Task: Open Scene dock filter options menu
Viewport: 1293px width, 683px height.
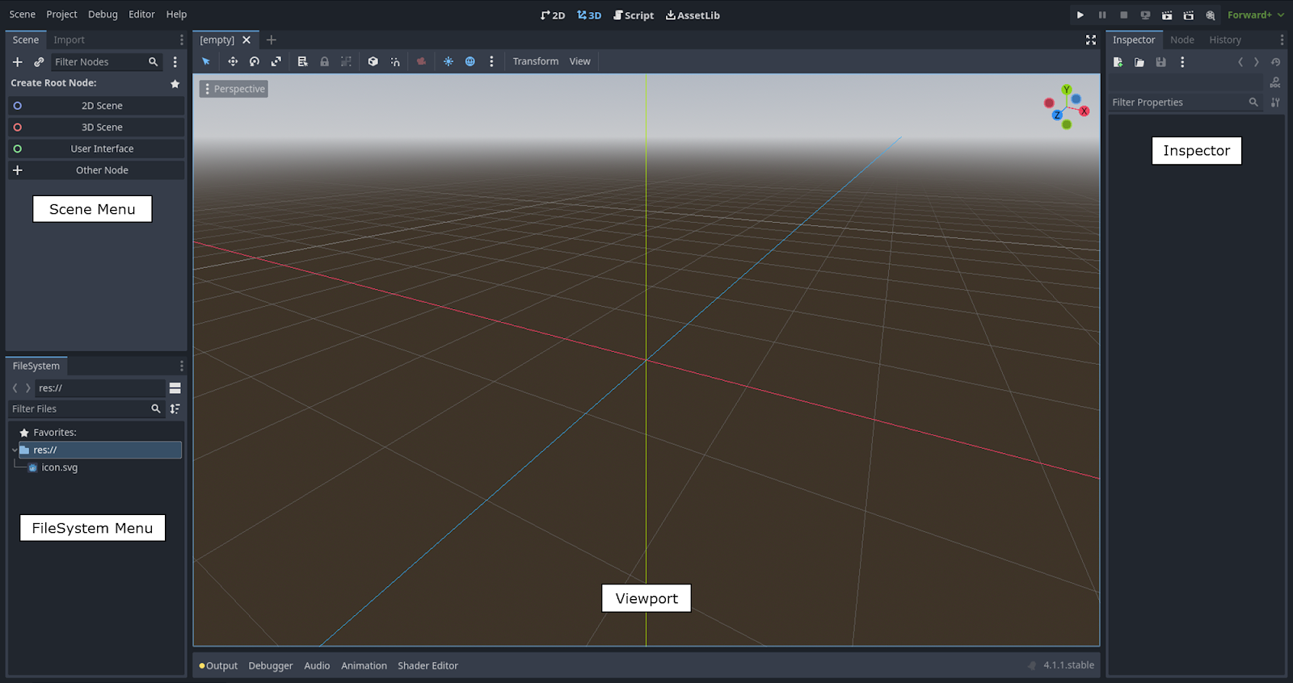Action: 175,62
